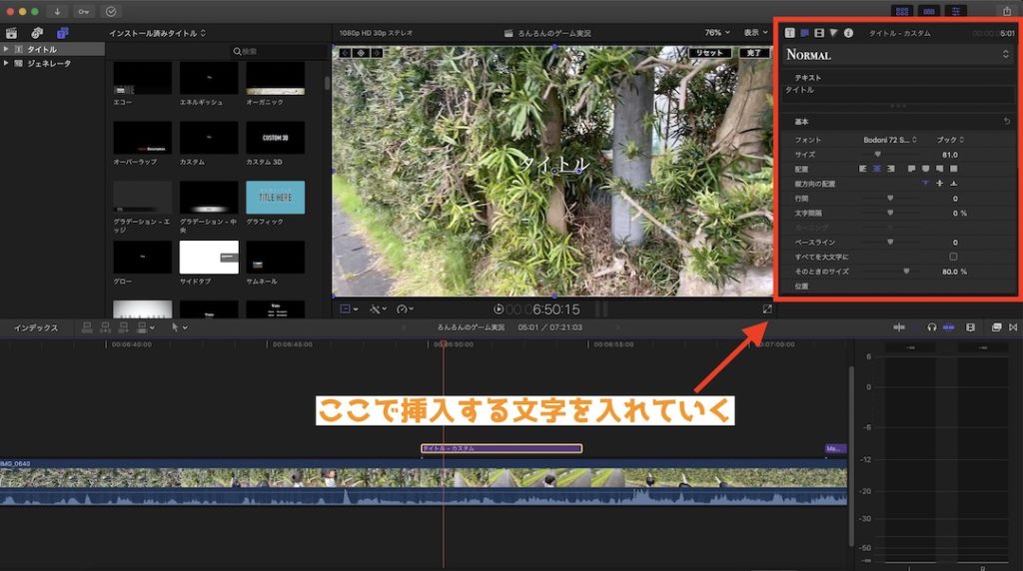Select the タイトル - カスタム clip in timeline

point(502,448)
